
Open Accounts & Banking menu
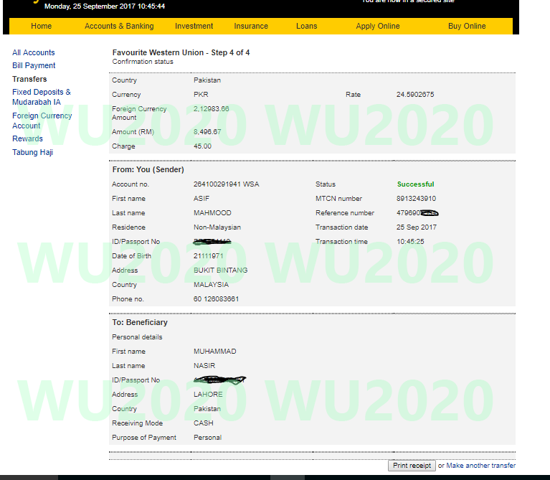[119, 26]
